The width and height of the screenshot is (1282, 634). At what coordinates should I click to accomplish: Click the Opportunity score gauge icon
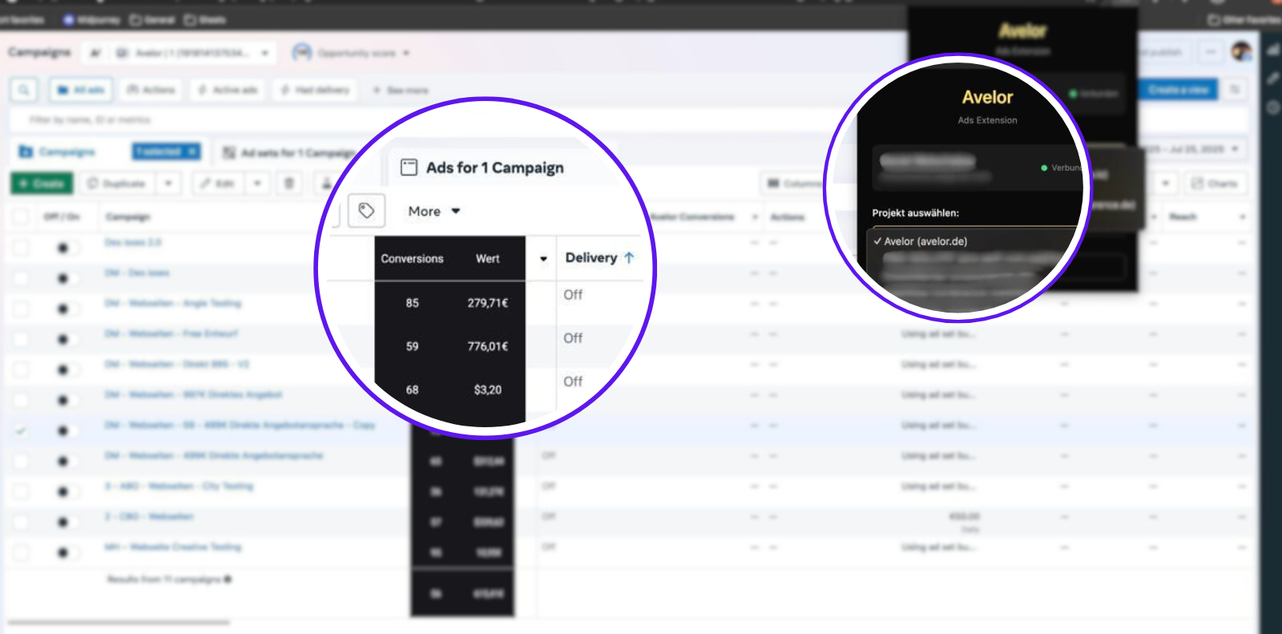(301, 53)
